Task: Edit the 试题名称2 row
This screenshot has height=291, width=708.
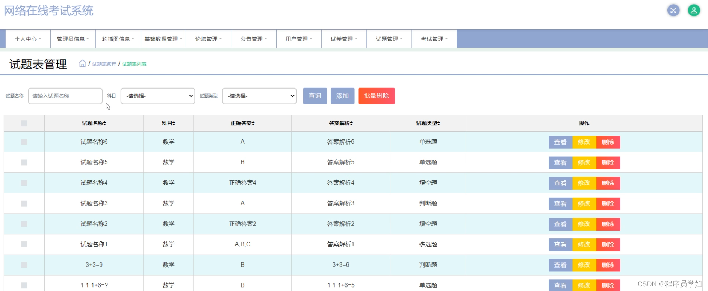Action: point(584,224)
